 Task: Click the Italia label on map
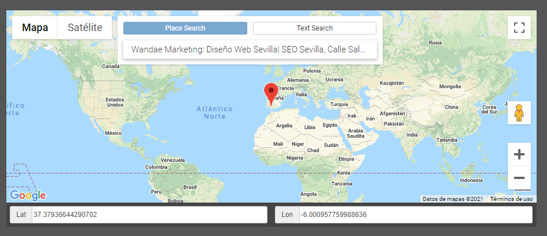click(301, 94)
